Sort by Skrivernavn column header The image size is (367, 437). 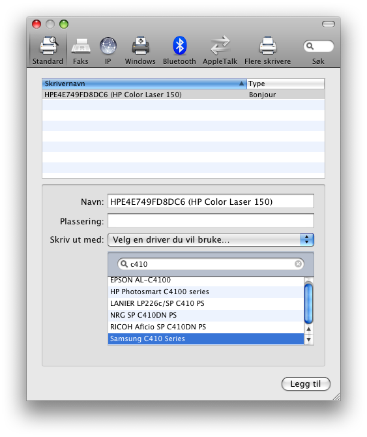(144, 83)
